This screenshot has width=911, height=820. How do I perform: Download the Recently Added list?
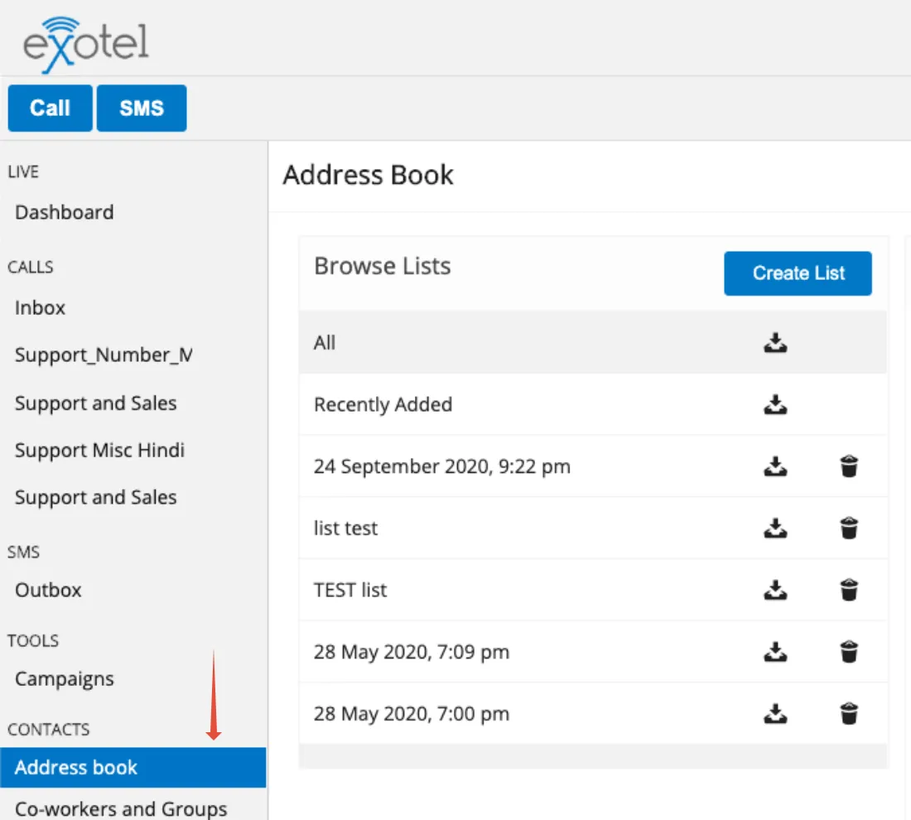pyautogui.click(x=775, y=404)
